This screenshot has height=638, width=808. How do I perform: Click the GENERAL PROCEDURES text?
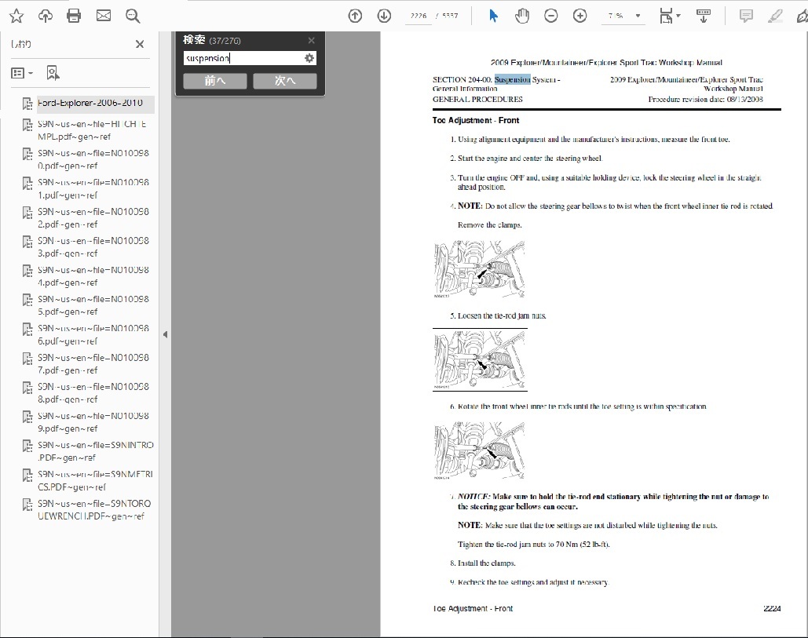pos(477,100)
